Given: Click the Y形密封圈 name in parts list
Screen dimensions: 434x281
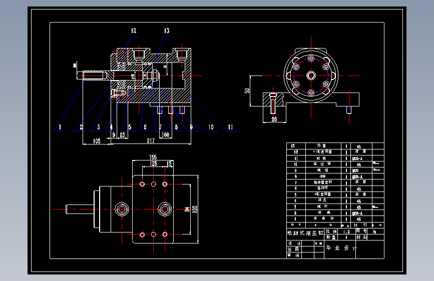Looking at the screenshot, I should [322, 152].
